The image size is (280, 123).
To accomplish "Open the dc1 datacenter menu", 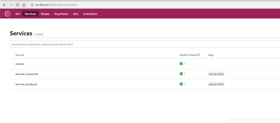I will (x=17, y=14).
